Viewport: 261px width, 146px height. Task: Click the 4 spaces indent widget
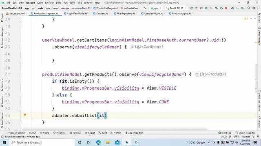[x=246, y=137]
